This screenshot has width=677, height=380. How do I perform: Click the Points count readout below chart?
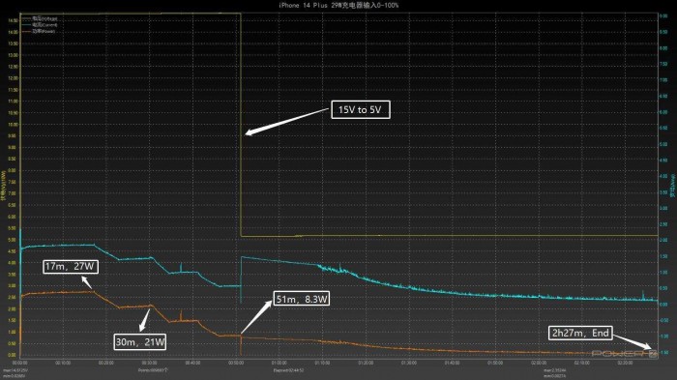click(153, 370)
